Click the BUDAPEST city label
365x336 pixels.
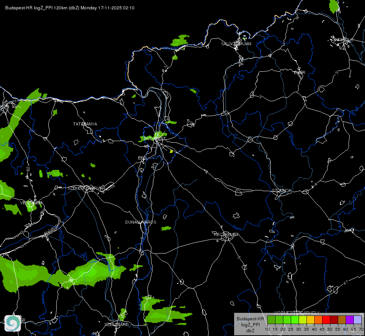coord(155,139)
